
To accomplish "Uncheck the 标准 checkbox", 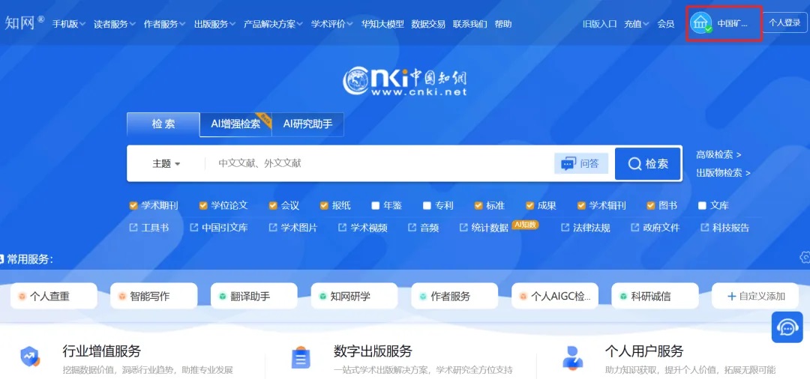I will click(x=478, y=206).
